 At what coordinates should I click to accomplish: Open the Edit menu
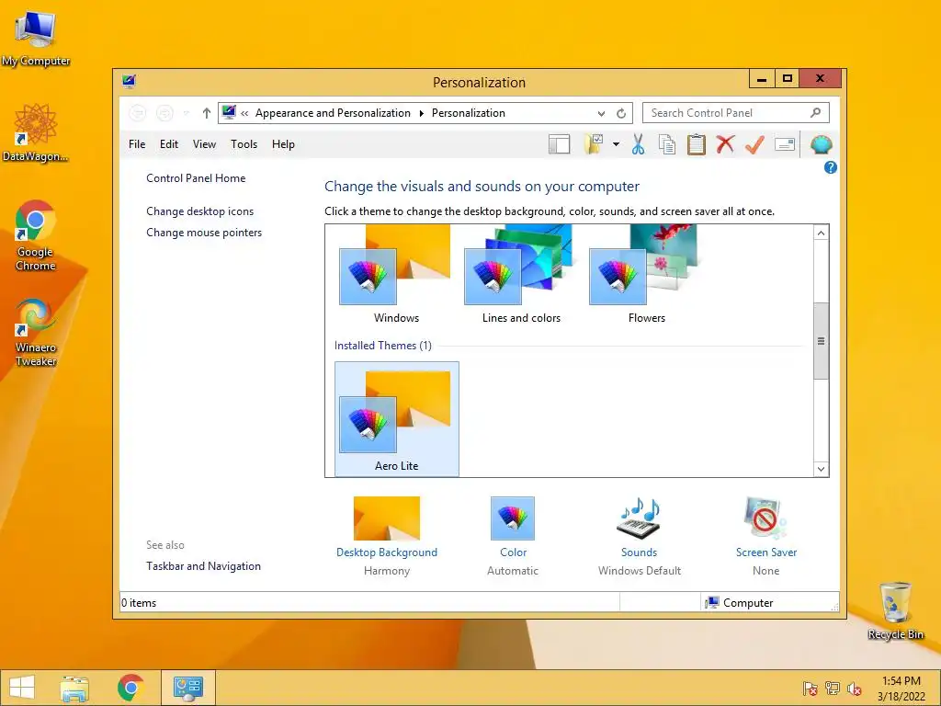click(x=169, y=144)
